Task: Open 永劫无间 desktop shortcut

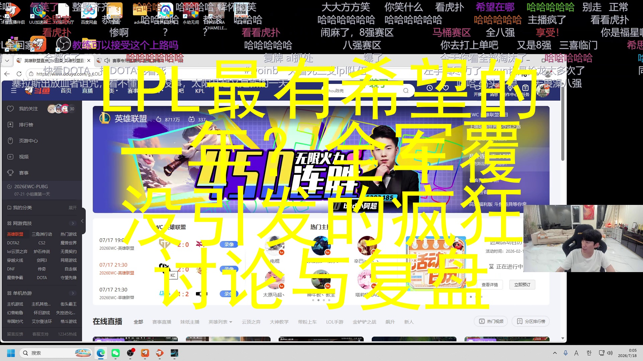Action: (x=191, y=13)
